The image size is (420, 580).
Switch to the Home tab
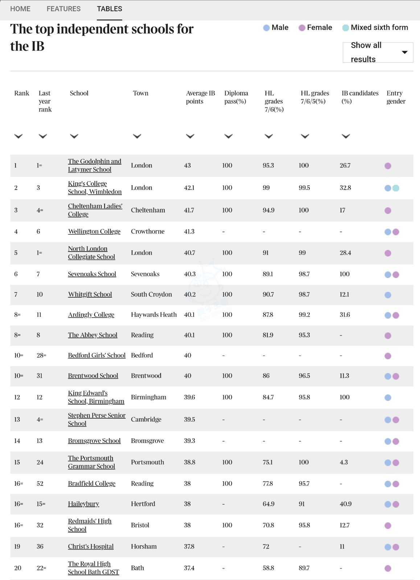pos(20,9)
